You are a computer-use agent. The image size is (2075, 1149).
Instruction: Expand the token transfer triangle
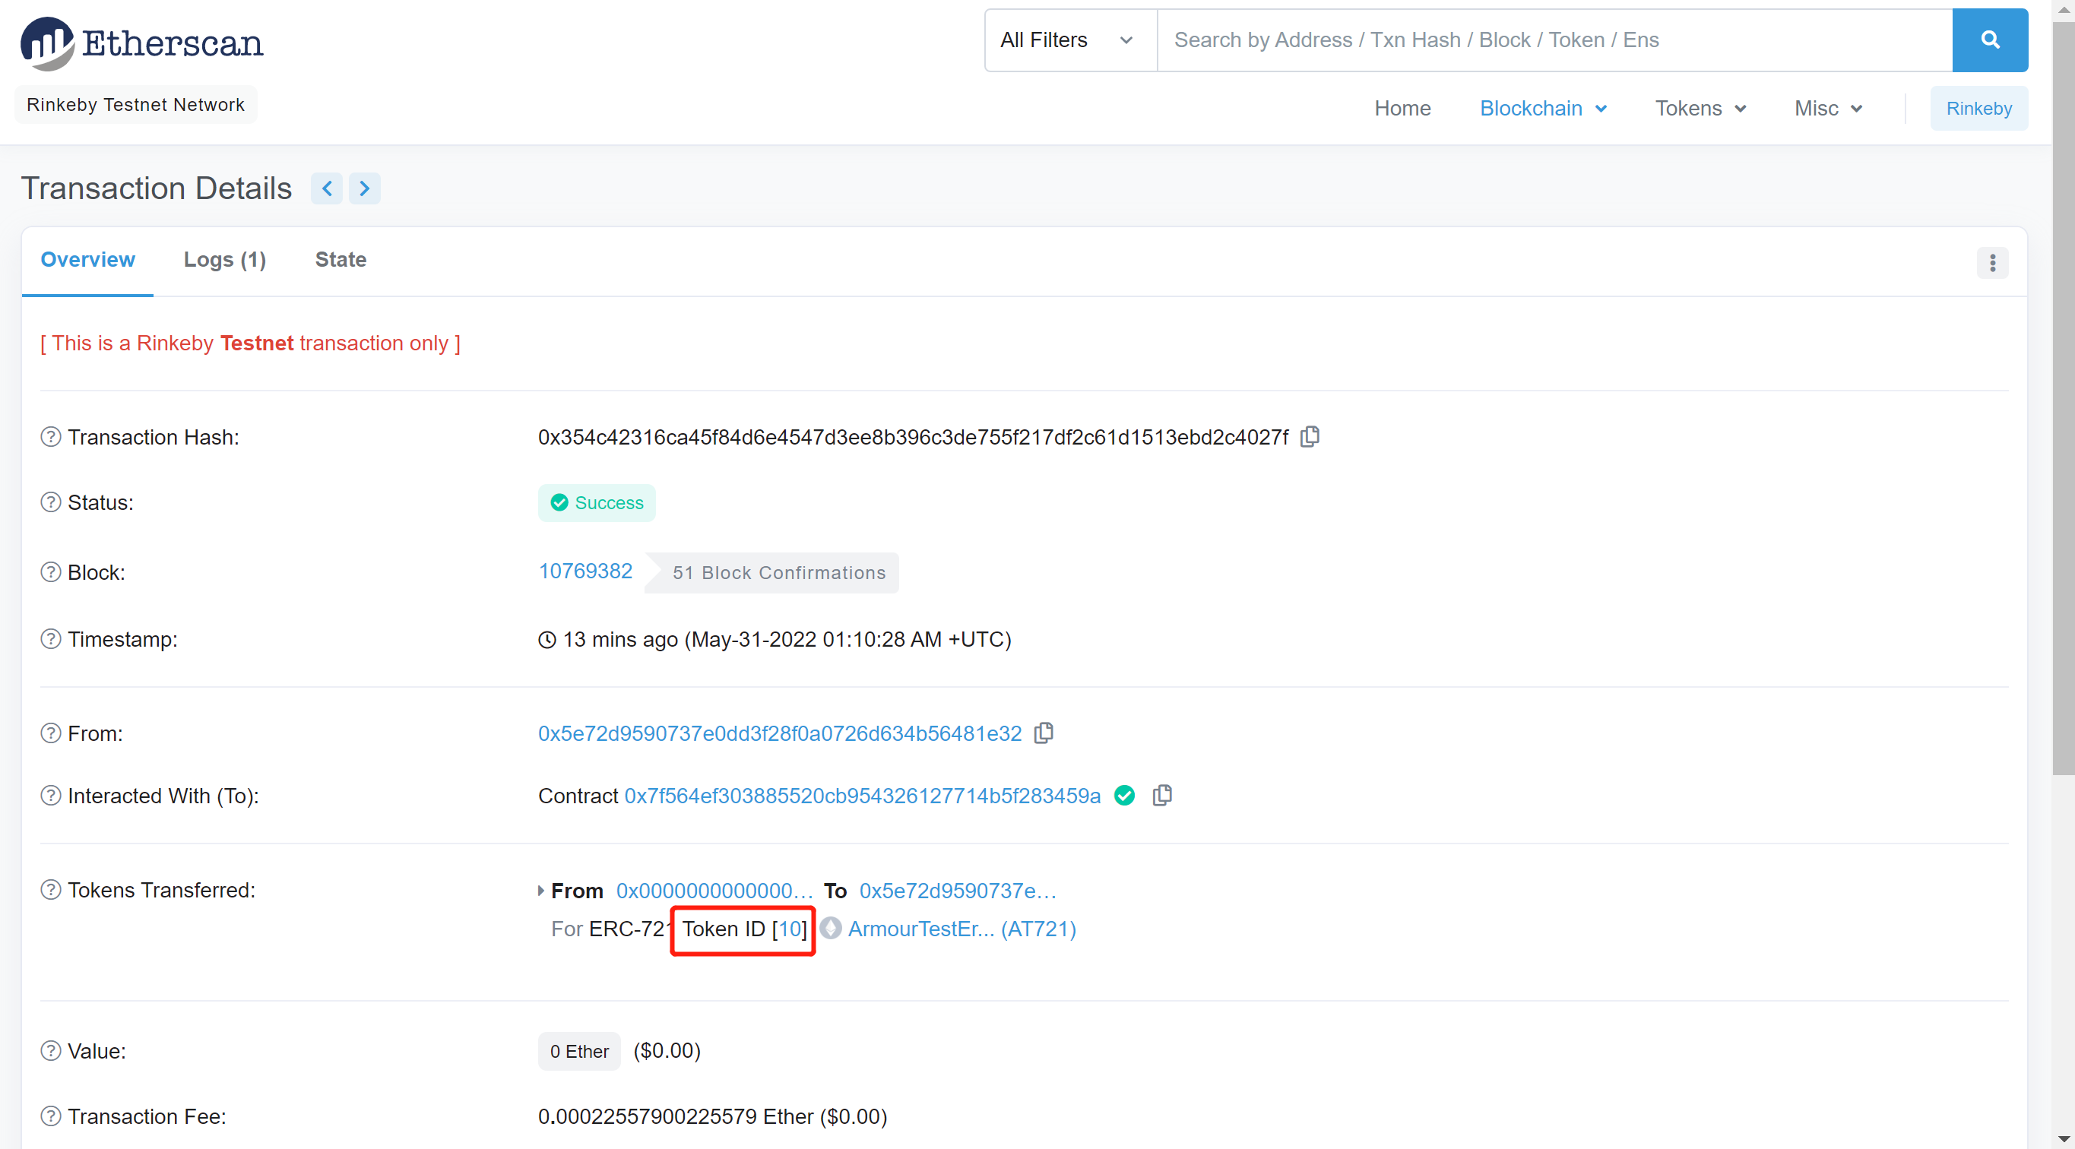(541, 891)
